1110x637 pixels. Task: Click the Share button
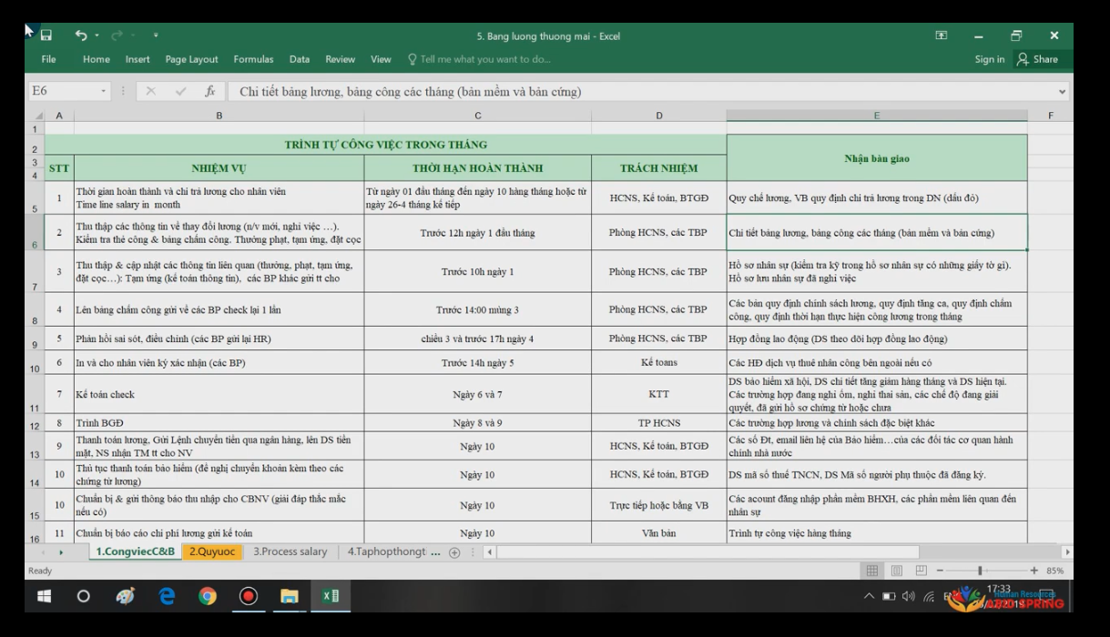pos(1038,59)
